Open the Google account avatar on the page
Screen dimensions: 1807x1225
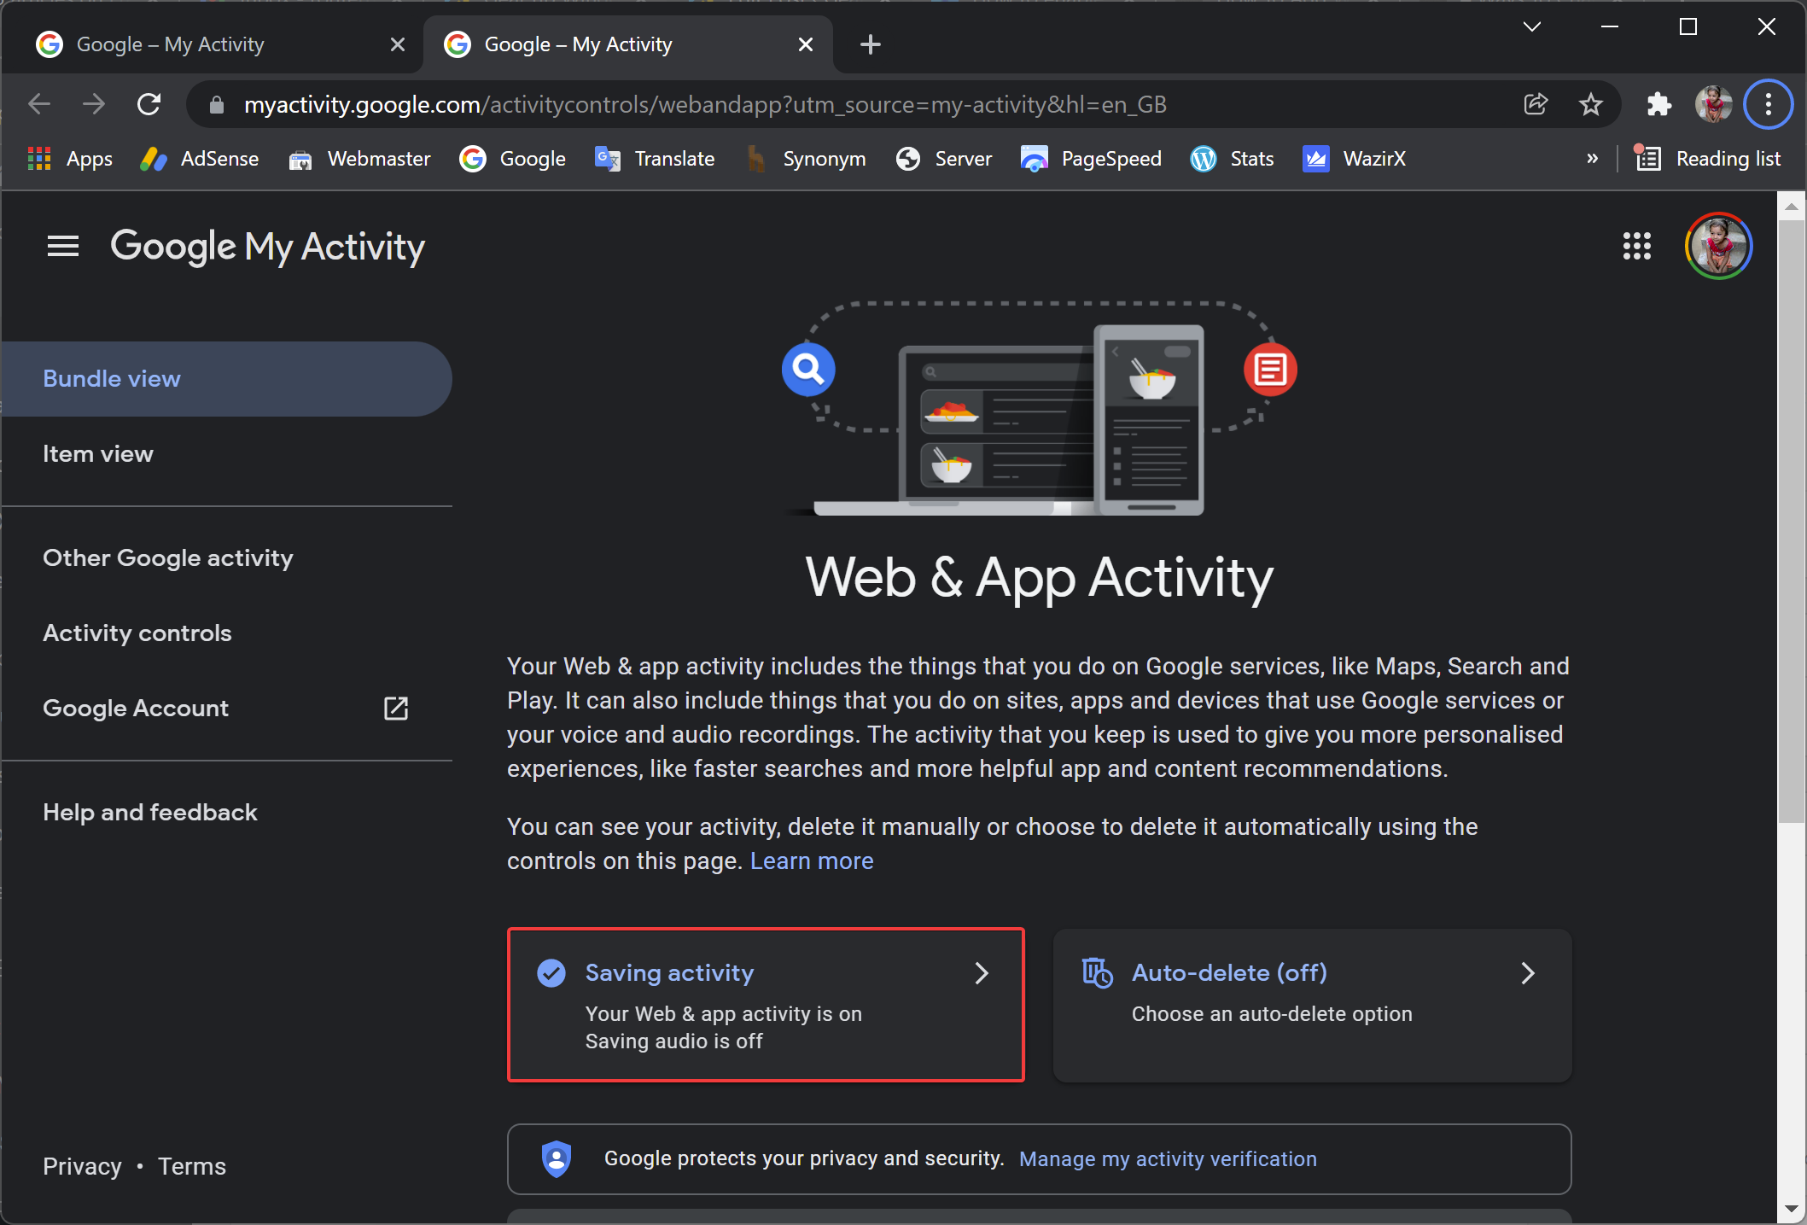tap(1717, 247)
